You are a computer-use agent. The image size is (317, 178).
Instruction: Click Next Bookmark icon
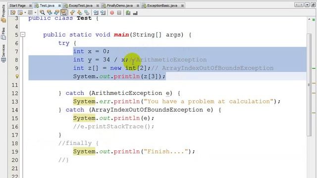coord(79,13)
